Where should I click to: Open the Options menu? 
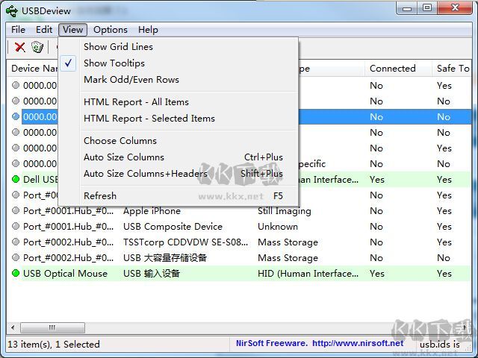point(111,30)
